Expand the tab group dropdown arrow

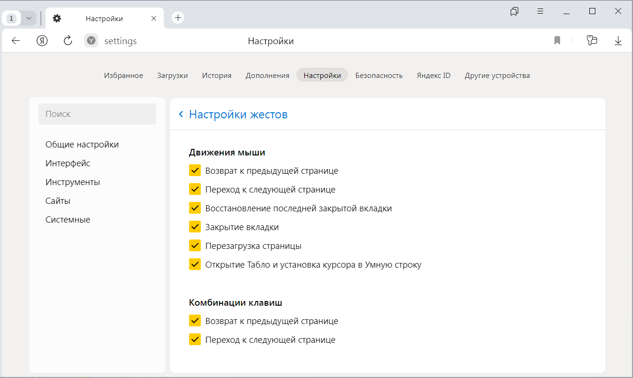pyautogui.click(x=29, y=18)
